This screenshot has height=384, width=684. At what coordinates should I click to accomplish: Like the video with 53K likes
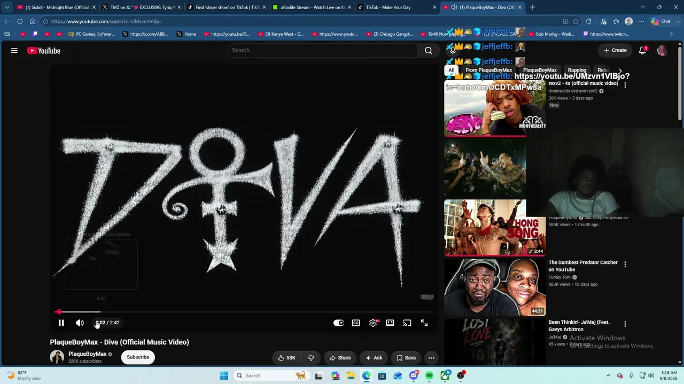tap(286, 358)
